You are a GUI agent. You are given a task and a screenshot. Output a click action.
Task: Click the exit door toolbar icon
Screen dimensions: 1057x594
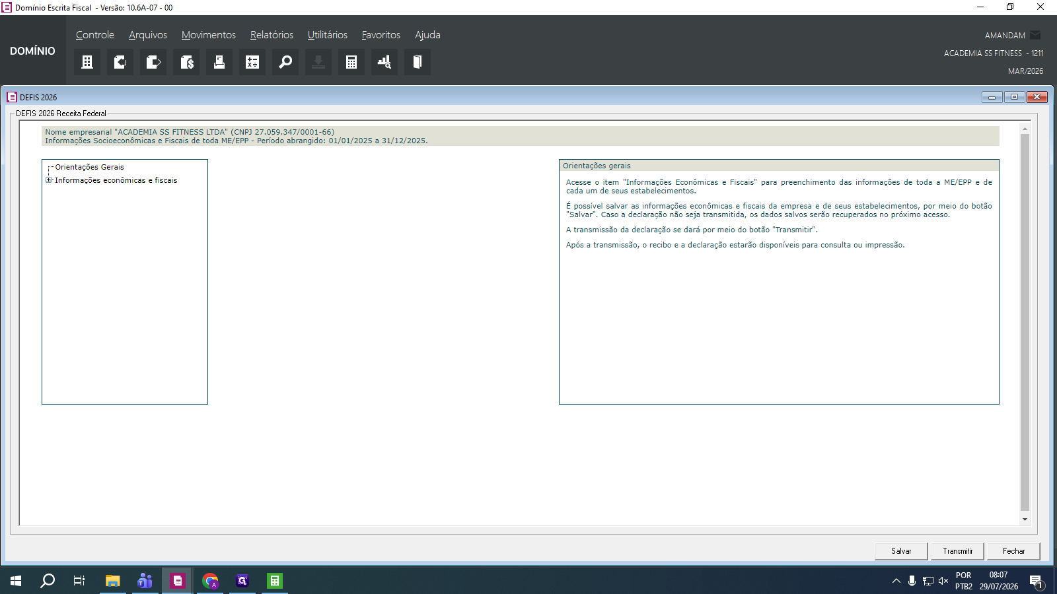click(x=418, y=62)
